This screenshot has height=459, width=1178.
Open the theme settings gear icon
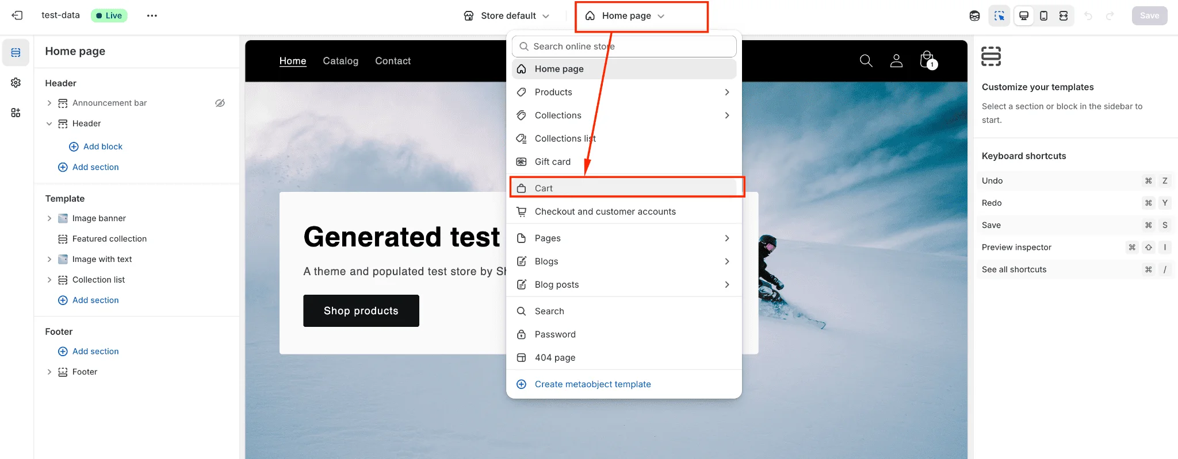coord(16,83)
